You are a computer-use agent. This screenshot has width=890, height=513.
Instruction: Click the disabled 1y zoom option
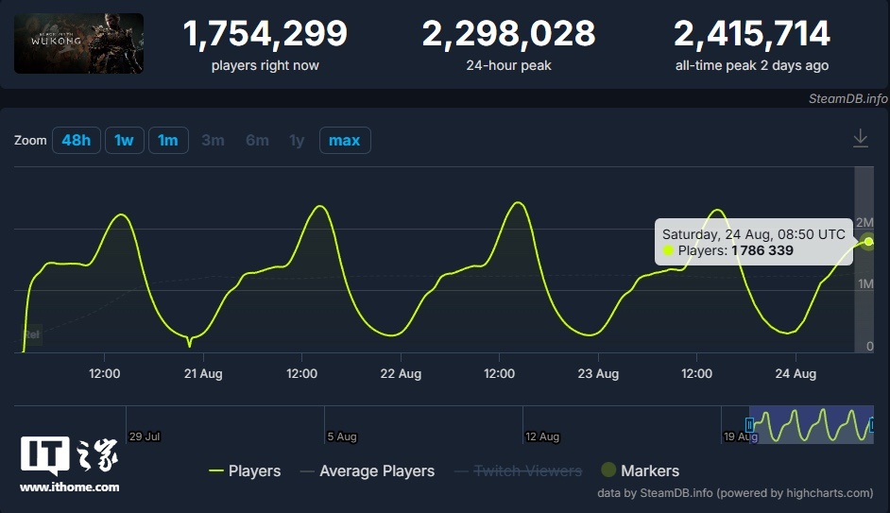point(297,140)
